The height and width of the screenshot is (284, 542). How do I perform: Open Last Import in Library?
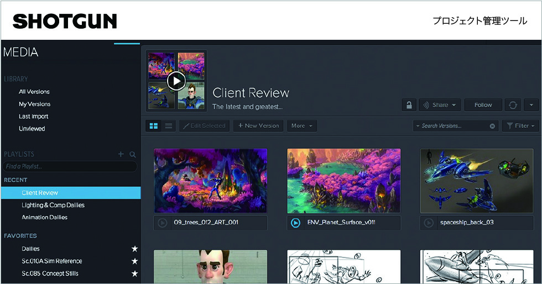coord(34,117)
